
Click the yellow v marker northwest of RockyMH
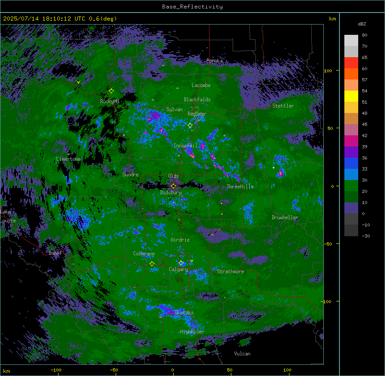[x=78, y=82]
